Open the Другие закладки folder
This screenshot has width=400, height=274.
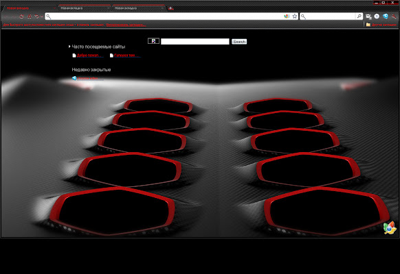(x=381, y=25)
